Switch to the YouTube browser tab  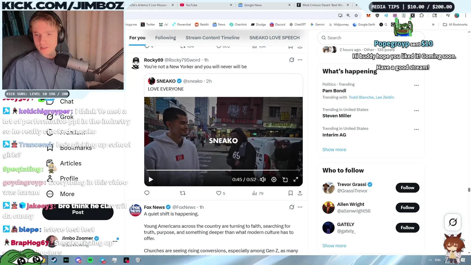(206, 5)
